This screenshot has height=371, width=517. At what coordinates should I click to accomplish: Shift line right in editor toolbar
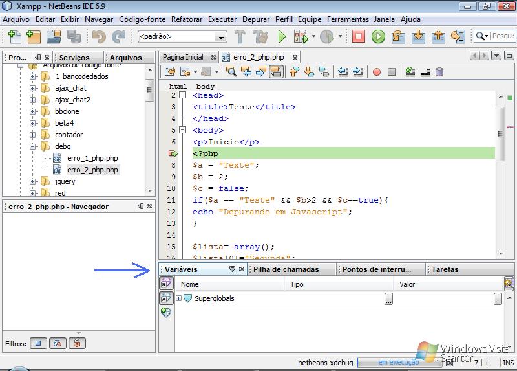click(x=358, y=72)
